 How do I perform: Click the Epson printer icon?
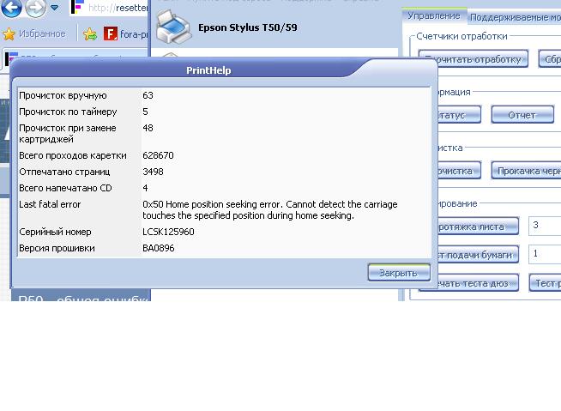coord(173,27)
